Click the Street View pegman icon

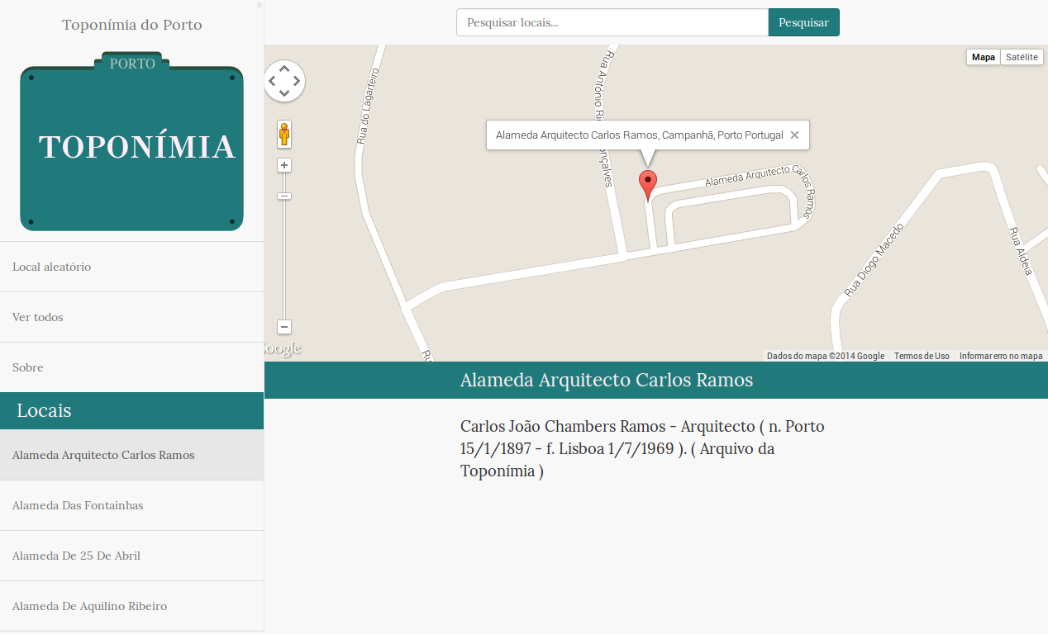click(x=284, y=134)
